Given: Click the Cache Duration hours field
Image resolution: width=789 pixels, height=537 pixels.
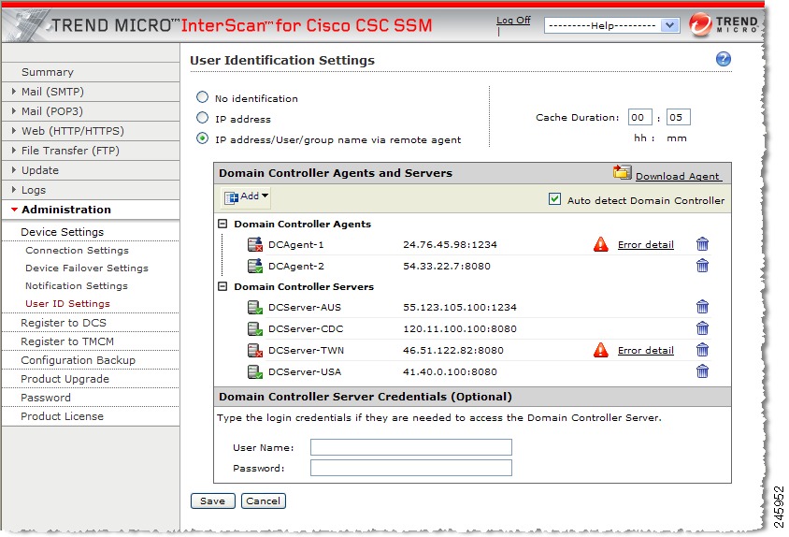Looking at the screenshot, I should coord(640,117).
